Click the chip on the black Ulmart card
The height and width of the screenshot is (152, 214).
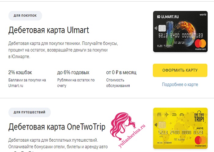point(162,28)
